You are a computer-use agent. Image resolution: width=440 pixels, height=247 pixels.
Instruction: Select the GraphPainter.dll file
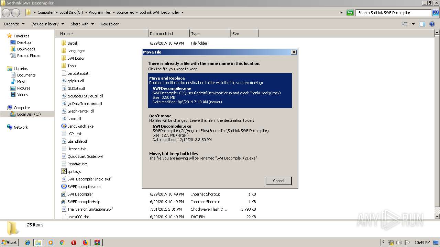81,111
